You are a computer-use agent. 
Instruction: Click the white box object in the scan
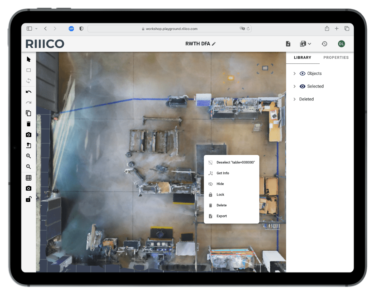[x=204, y=99]
